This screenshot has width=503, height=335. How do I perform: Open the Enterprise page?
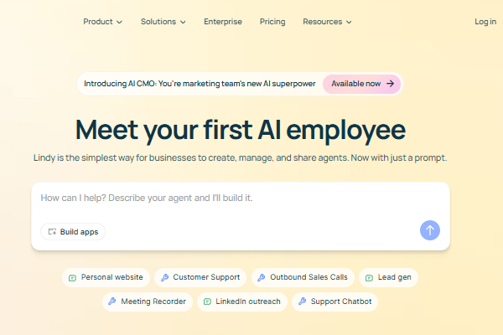click(x=222, y=22)
